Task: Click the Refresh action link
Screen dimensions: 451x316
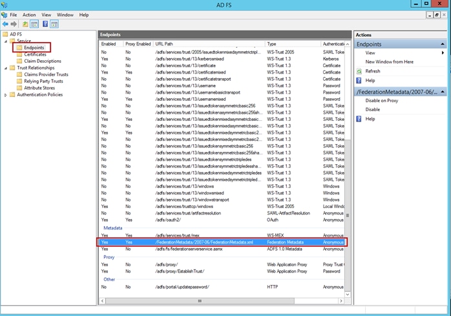Action: click(373, 71)
